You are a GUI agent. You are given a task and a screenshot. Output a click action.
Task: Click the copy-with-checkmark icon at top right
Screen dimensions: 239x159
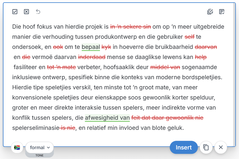210,12
